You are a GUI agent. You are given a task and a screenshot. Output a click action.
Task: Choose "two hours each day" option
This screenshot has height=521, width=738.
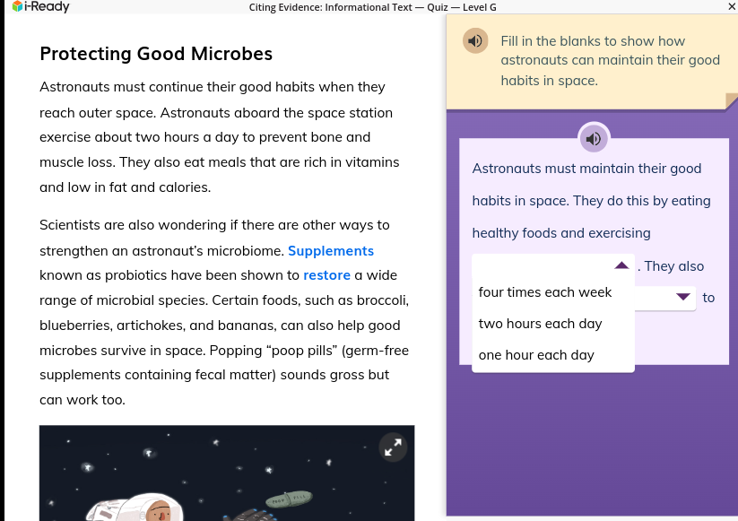[x=541, y=324]
